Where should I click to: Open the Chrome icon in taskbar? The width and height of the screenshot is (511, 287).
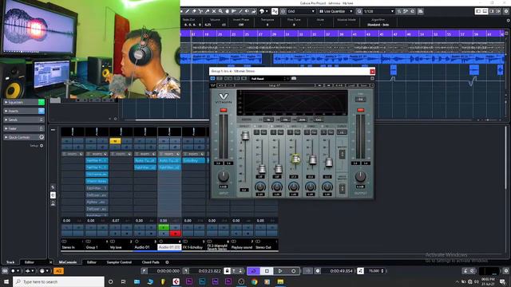[254, 281]
